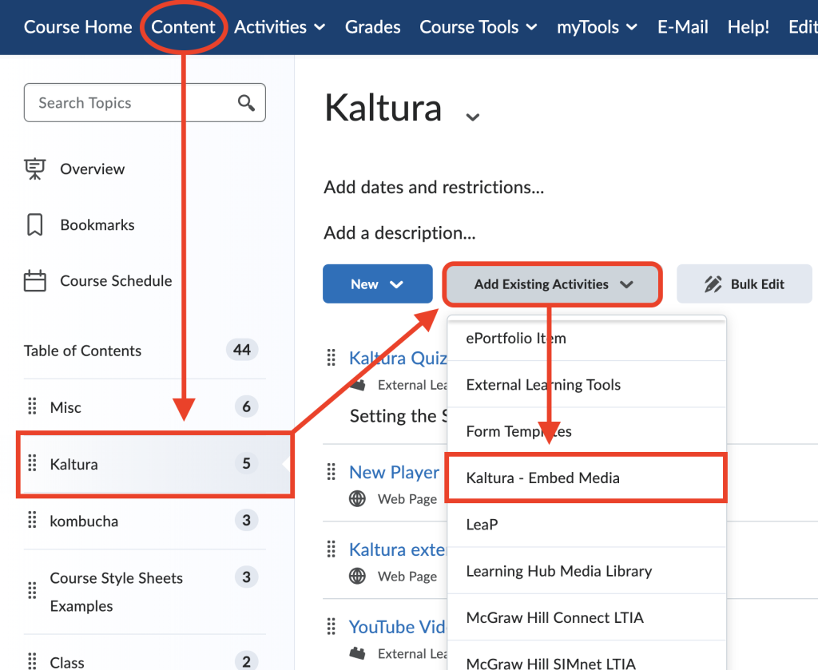Click the external tool icon under Kaltura Quiz
Screen dimensions: 818x670
(x=357, y=386)
